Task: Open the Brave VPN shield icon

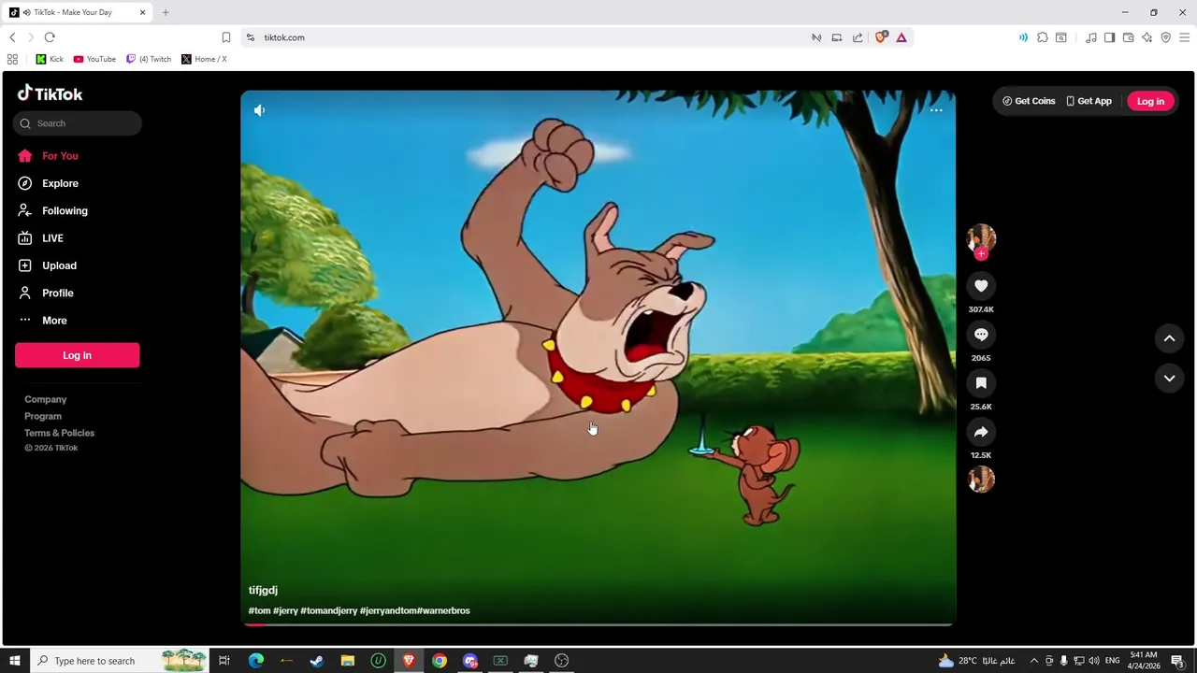Action: 1165,37
